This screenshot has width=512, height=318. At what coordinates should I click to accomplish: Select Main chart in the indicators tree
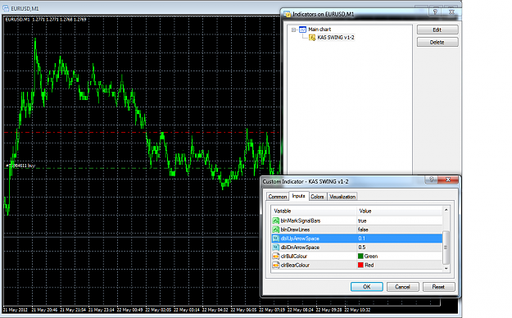[319, 30]
